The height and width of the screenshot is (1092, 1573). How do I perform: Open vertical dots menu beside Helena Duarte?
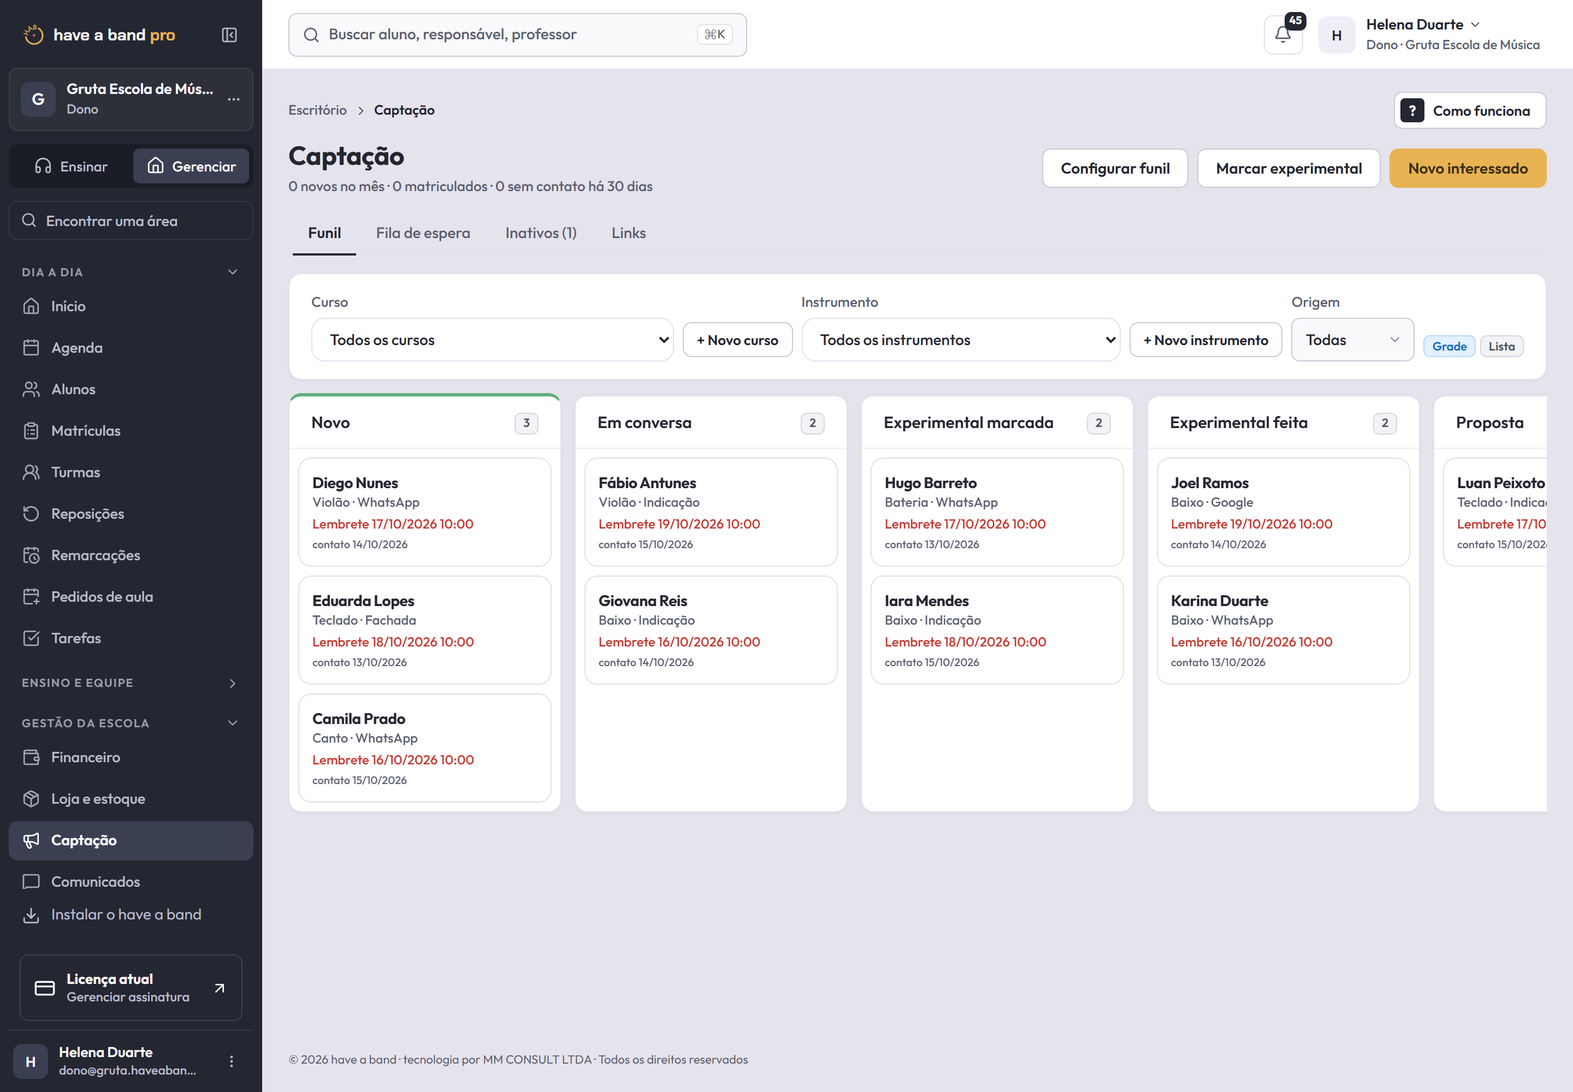[x=232, y=1061]
